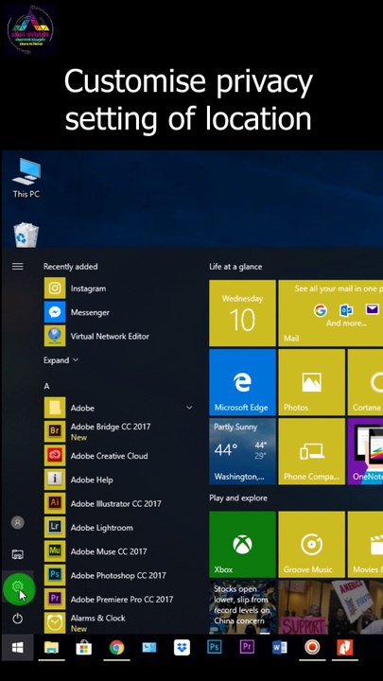Viewport: 383px width, 681px height.
Task: Open File Explorer icon in Start sidebar
Action: click(x=17, y=554)
